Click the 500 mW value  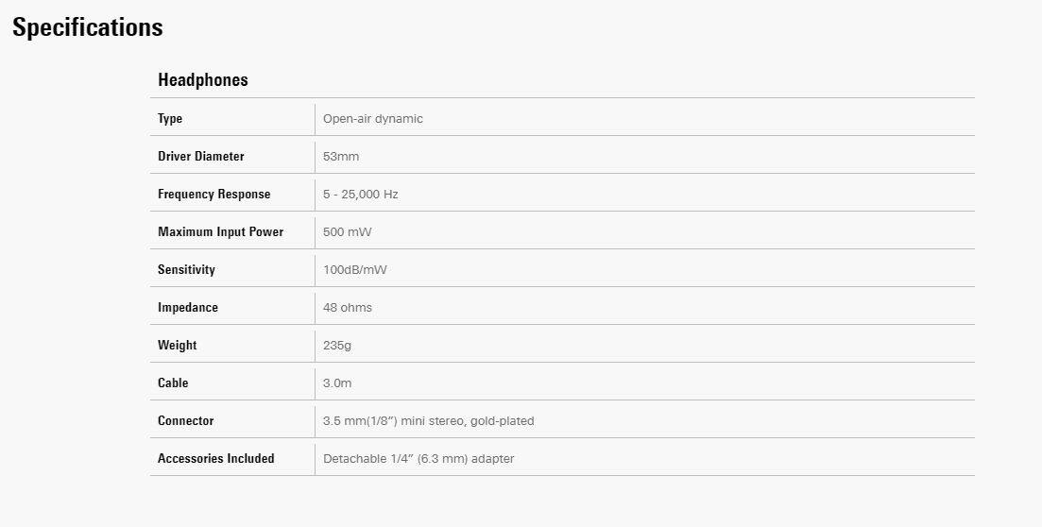348,232
